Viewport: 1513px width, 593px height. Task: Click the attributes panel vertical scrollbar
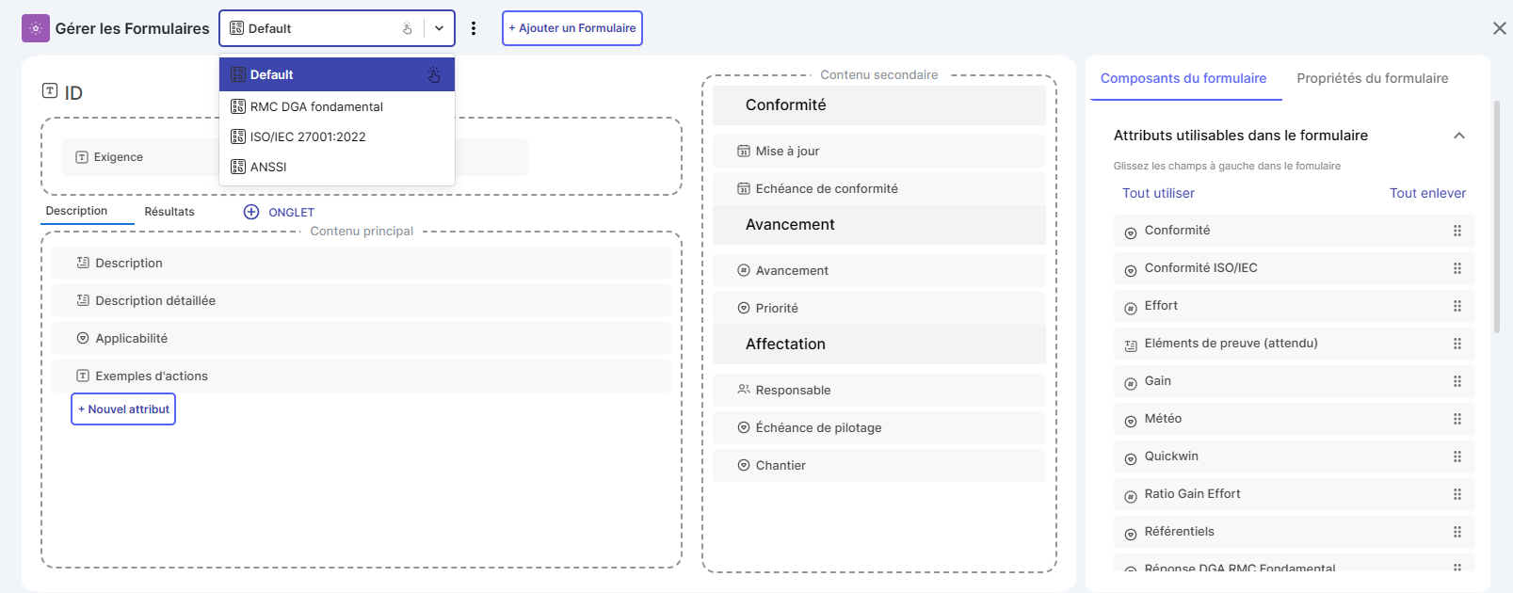[x=1497, y=216]
